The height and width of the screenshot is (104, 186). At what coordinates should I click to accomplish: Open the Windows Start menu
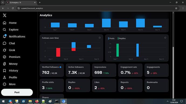click(3, 101)
